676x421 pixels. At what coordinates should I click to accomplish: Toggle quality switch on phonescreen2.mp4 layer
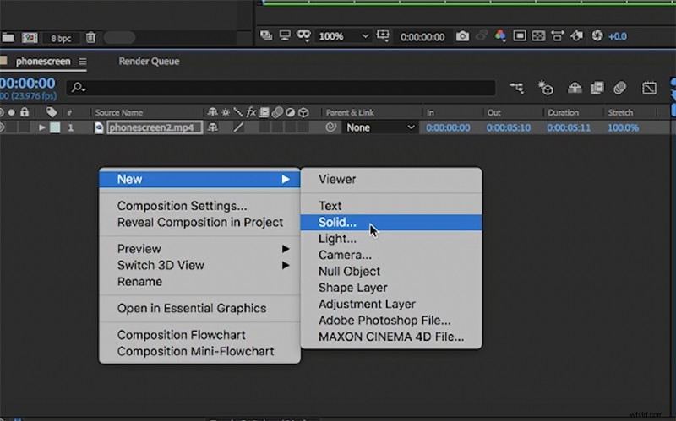[238, 127]
